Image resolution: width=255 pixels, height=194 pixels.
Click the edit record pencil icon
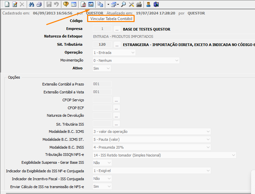[x=15, y=4]
